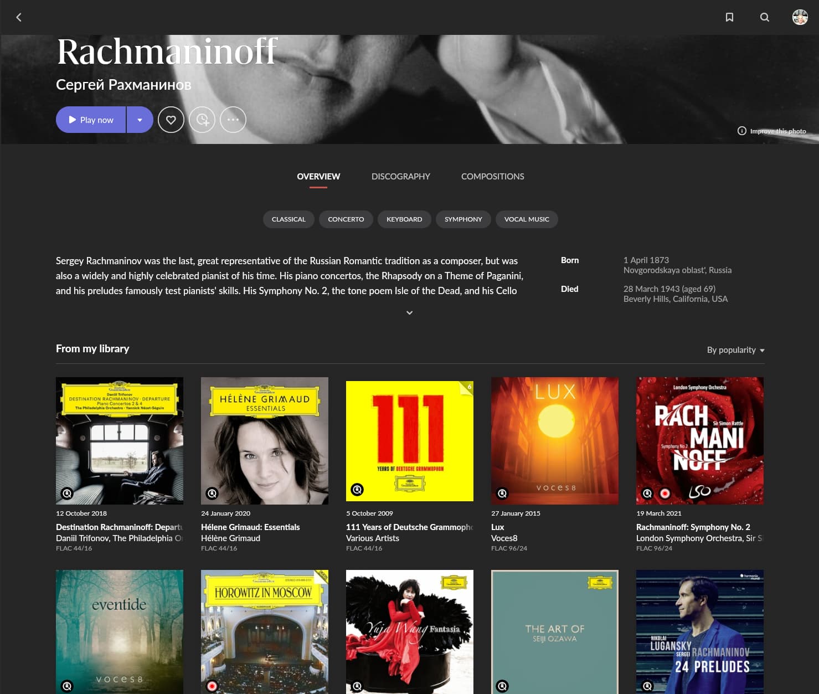Click Beverly Hills, California, USA text
Viewport: 819px width, 694px height.
(676, 299)
